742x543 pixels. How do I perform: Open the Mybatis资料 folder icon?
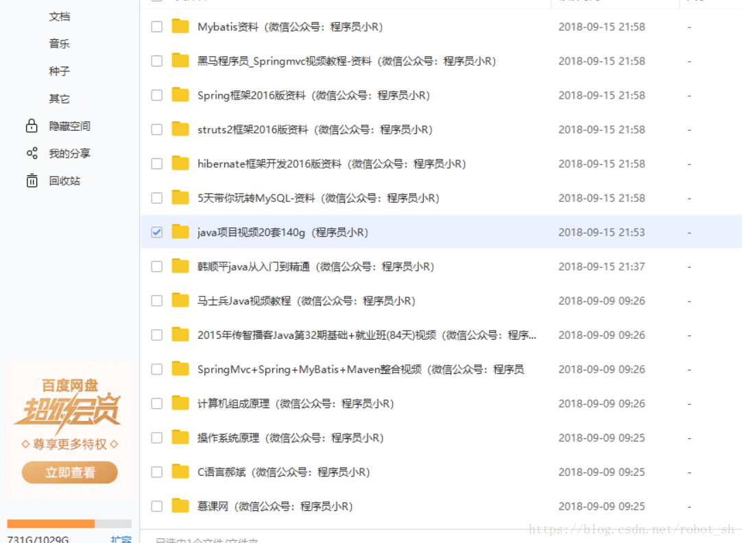(180, 27)
